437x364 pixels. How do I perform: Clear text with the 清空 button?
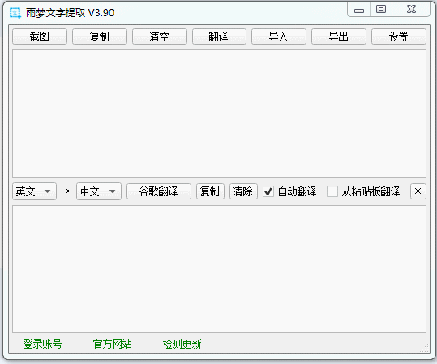tap(160, 36)
